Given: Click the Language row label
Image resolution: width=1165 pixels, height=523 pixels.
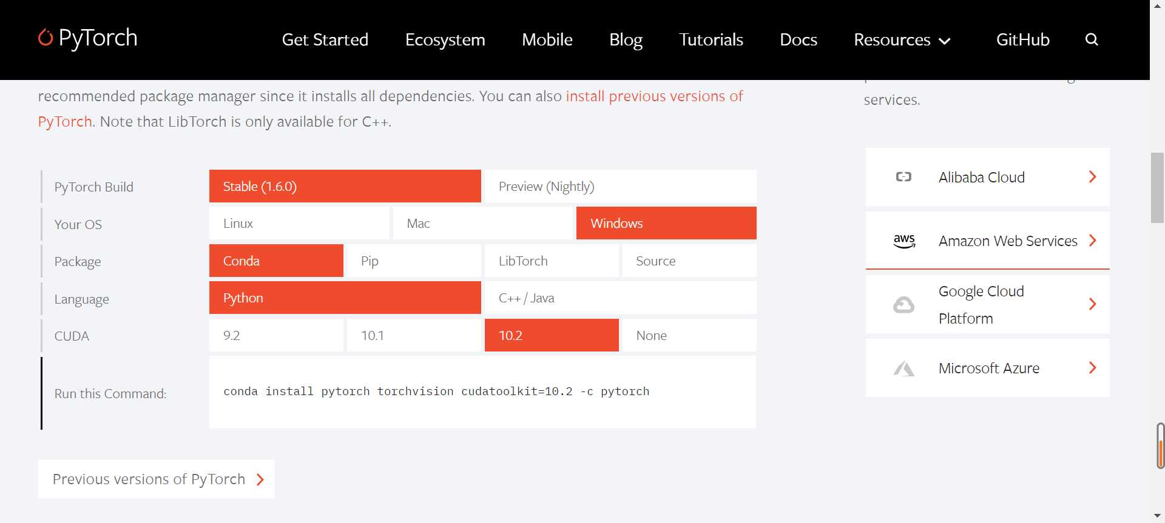Looking at the screenshot, I should coord(81,299).
